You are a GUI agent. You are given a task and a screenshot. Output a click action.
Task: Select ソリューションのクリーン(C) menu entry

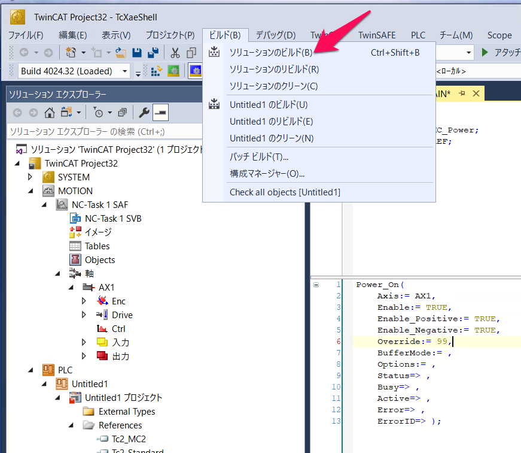click(319, 86)
